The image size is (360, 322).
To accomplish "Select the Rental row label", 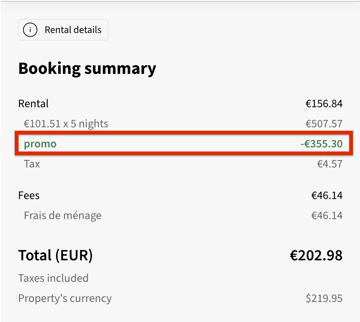I will [x=33, y=104].
